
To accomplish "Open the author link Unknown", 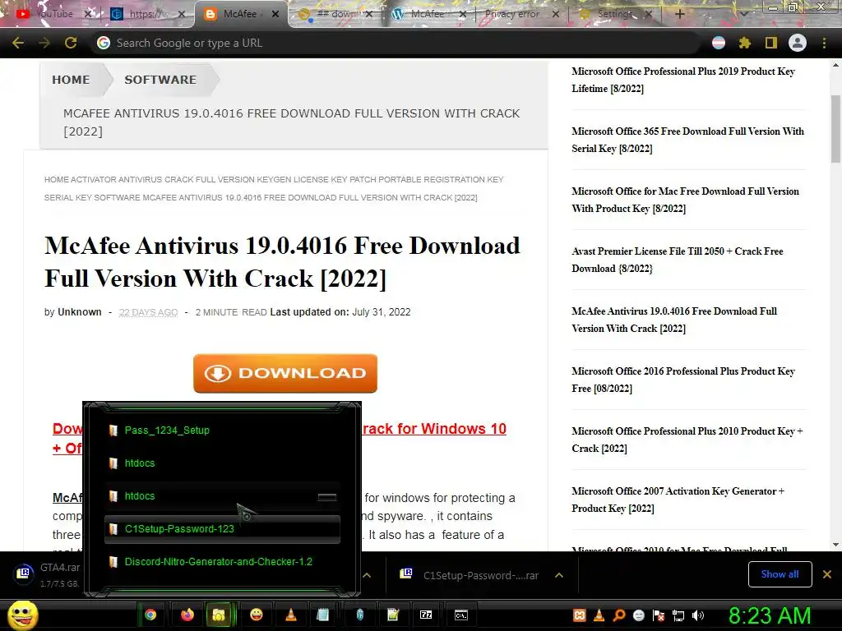I will coord(80,311).
